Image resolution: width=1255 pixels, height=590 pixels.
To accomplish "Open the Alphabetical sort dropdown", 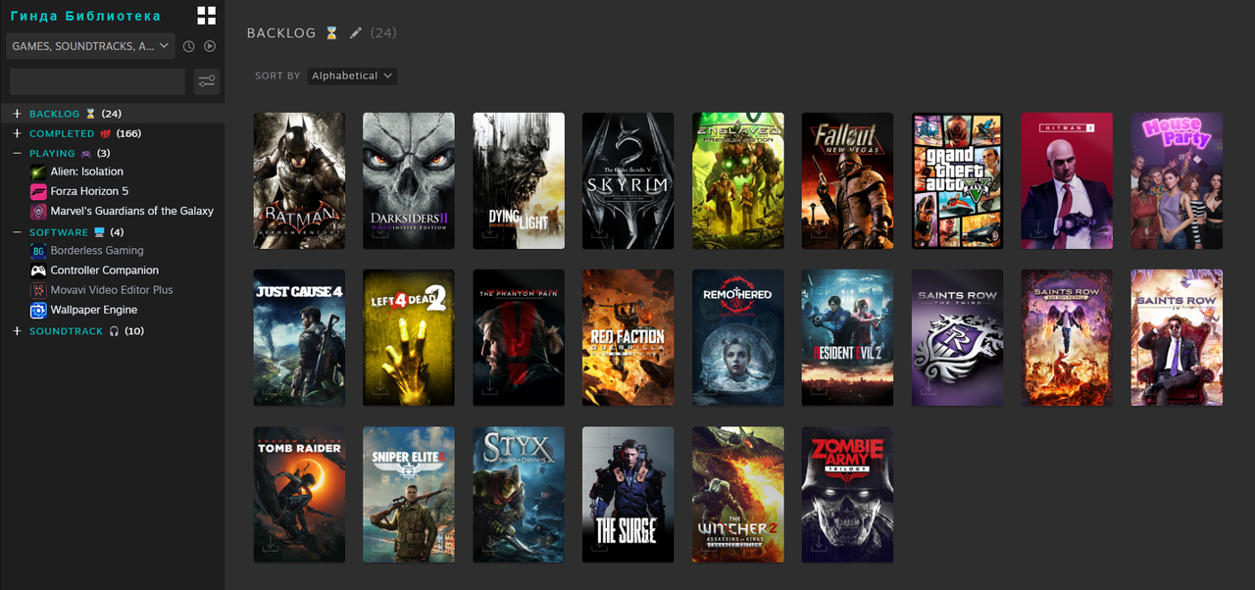I will pos(352,75).
